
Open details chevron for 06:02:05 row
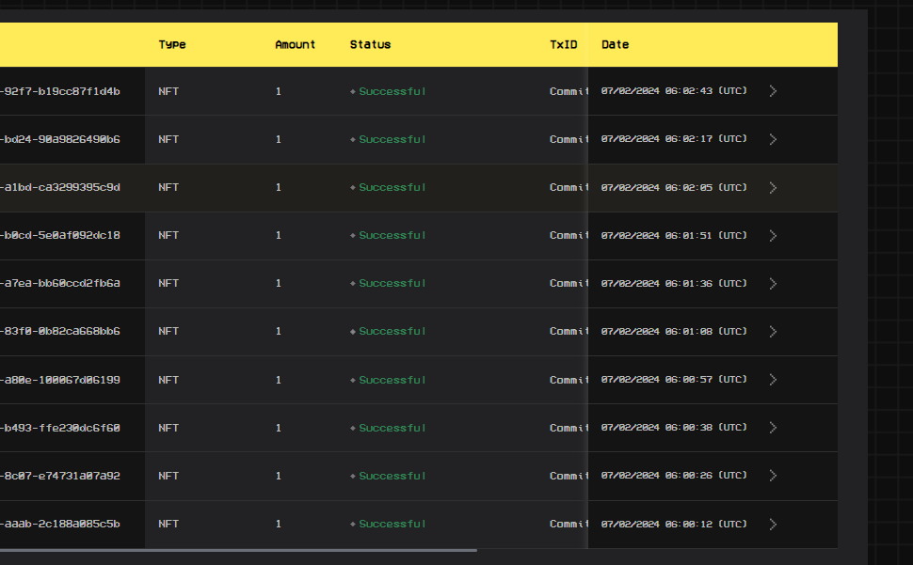773,188
